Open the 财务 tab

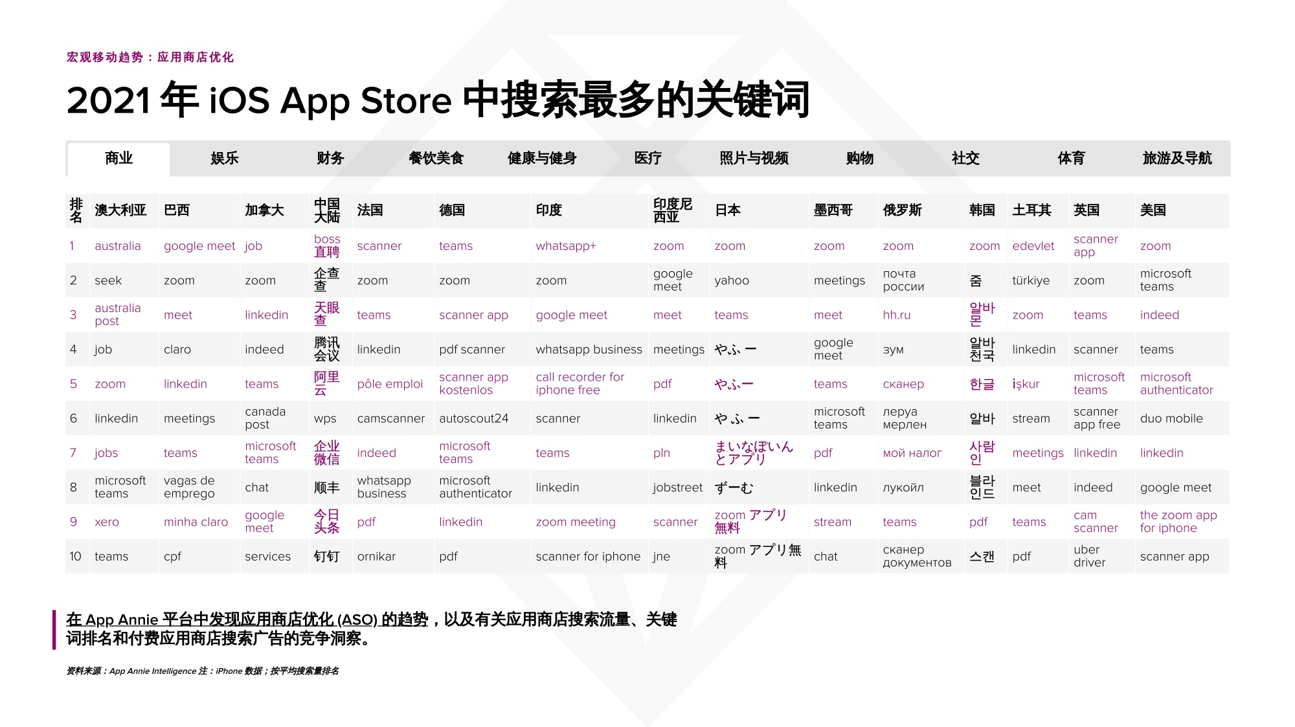coord(330,159)
